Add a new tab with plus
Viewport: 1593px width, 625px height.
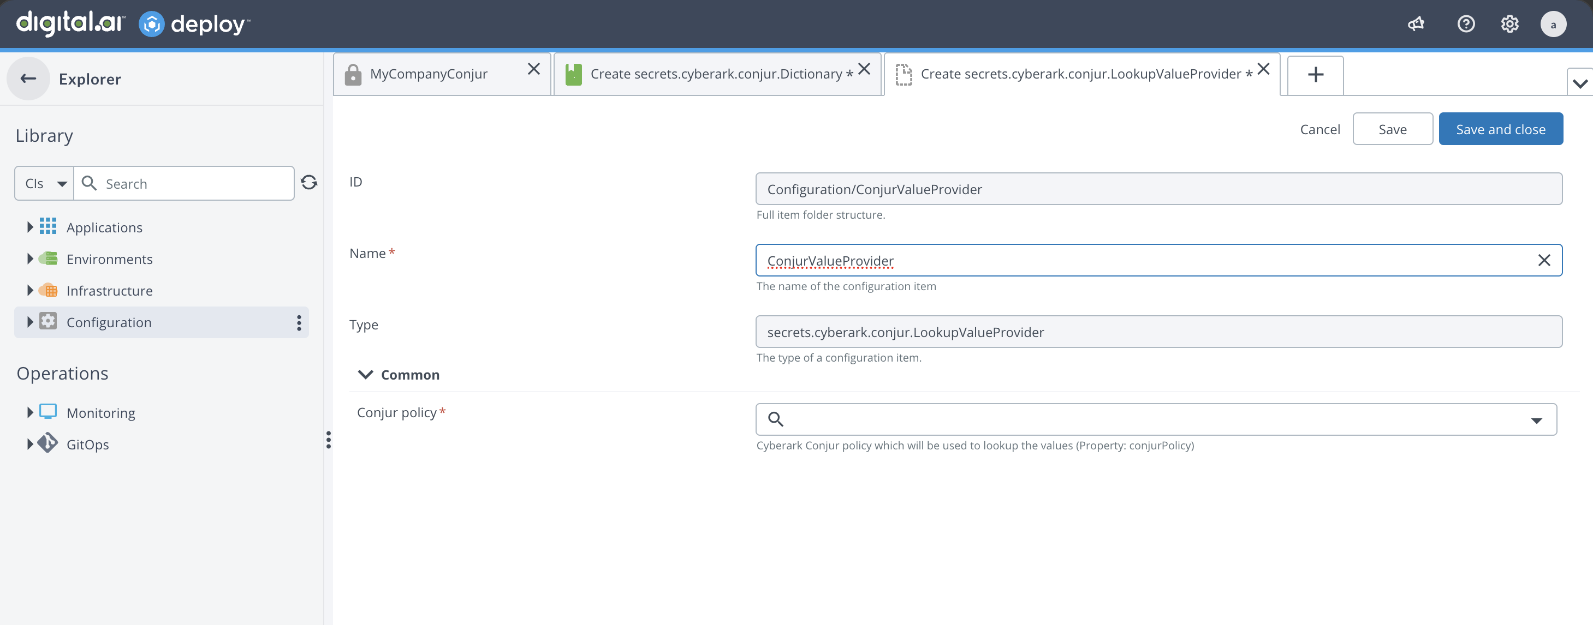pyautogui.click(x=1315, y=75)
